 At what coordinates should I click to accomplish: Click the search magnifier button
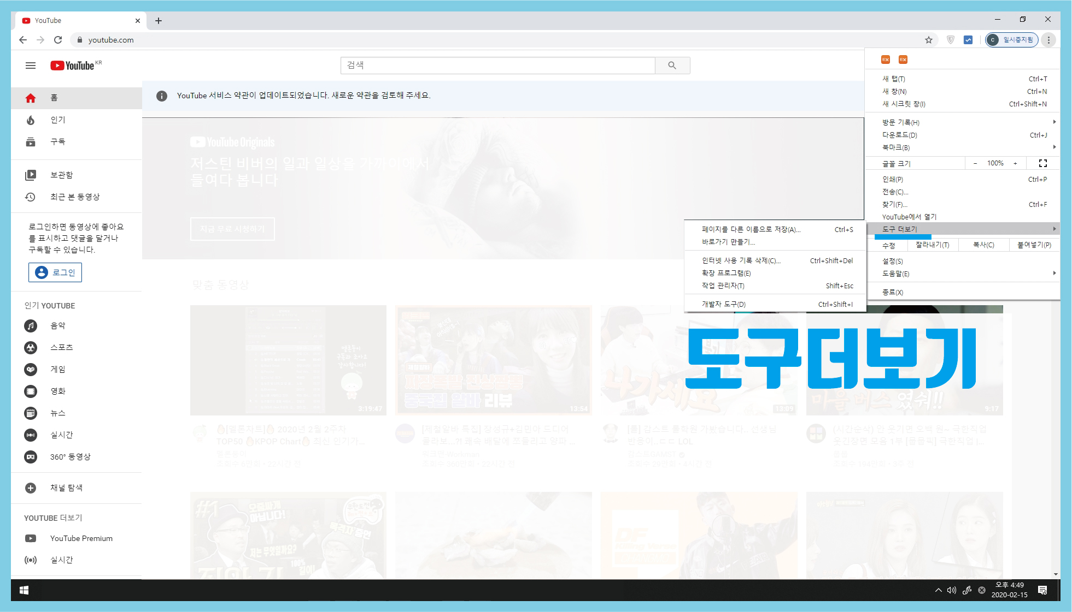[x=672, y=66]
